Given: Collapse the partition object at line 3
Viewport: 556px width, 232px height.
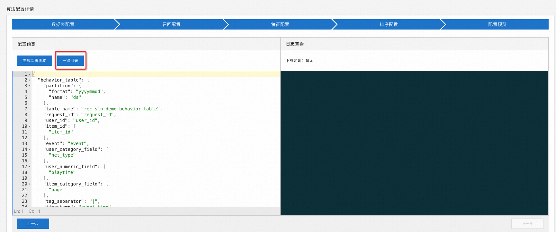Looking at the screenshot, I should [x=30, y=86].
